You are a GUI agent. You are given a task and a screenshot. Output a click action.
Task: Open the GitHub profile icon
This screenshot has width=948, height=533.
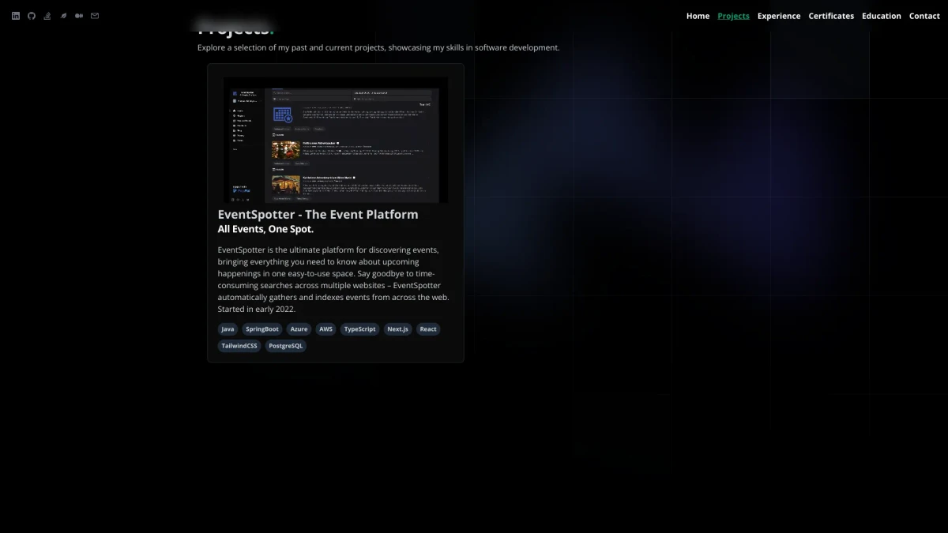click(32, 16)
